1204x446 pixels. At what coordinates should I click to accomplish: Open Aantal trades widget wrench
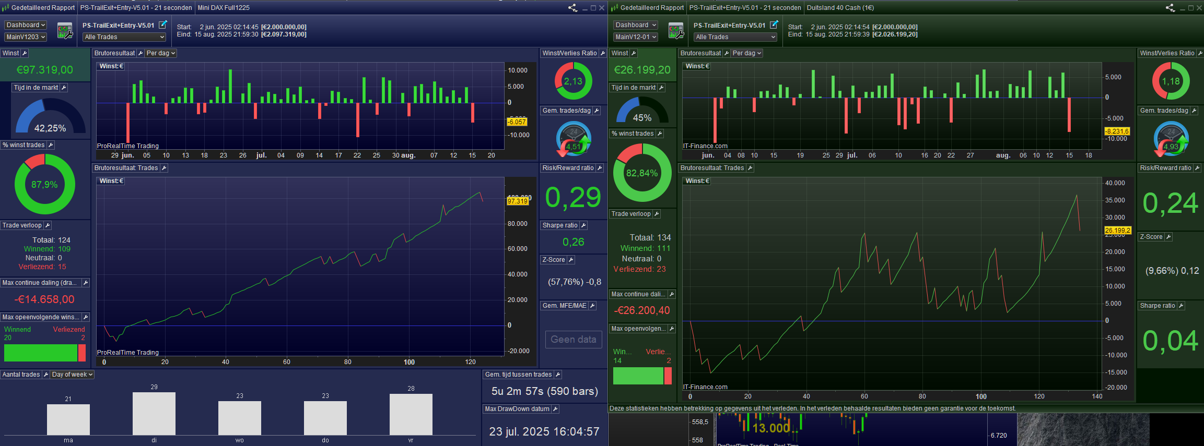pyautogui.click(x=45, y=375)
